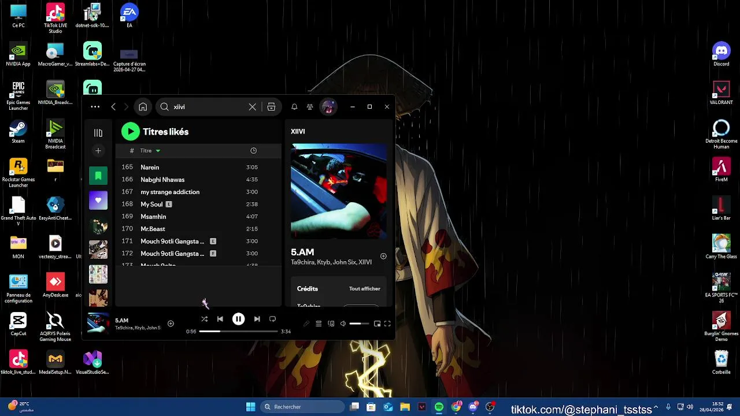Sort by the clock duration column icon
740x416 pixels.
pos(253,151)
